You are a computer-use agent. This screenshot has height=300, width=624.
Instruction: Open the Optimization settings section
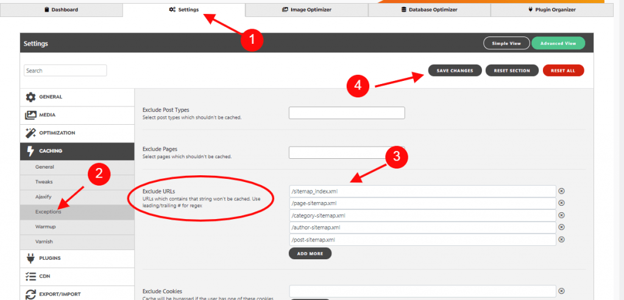[77, 133]
